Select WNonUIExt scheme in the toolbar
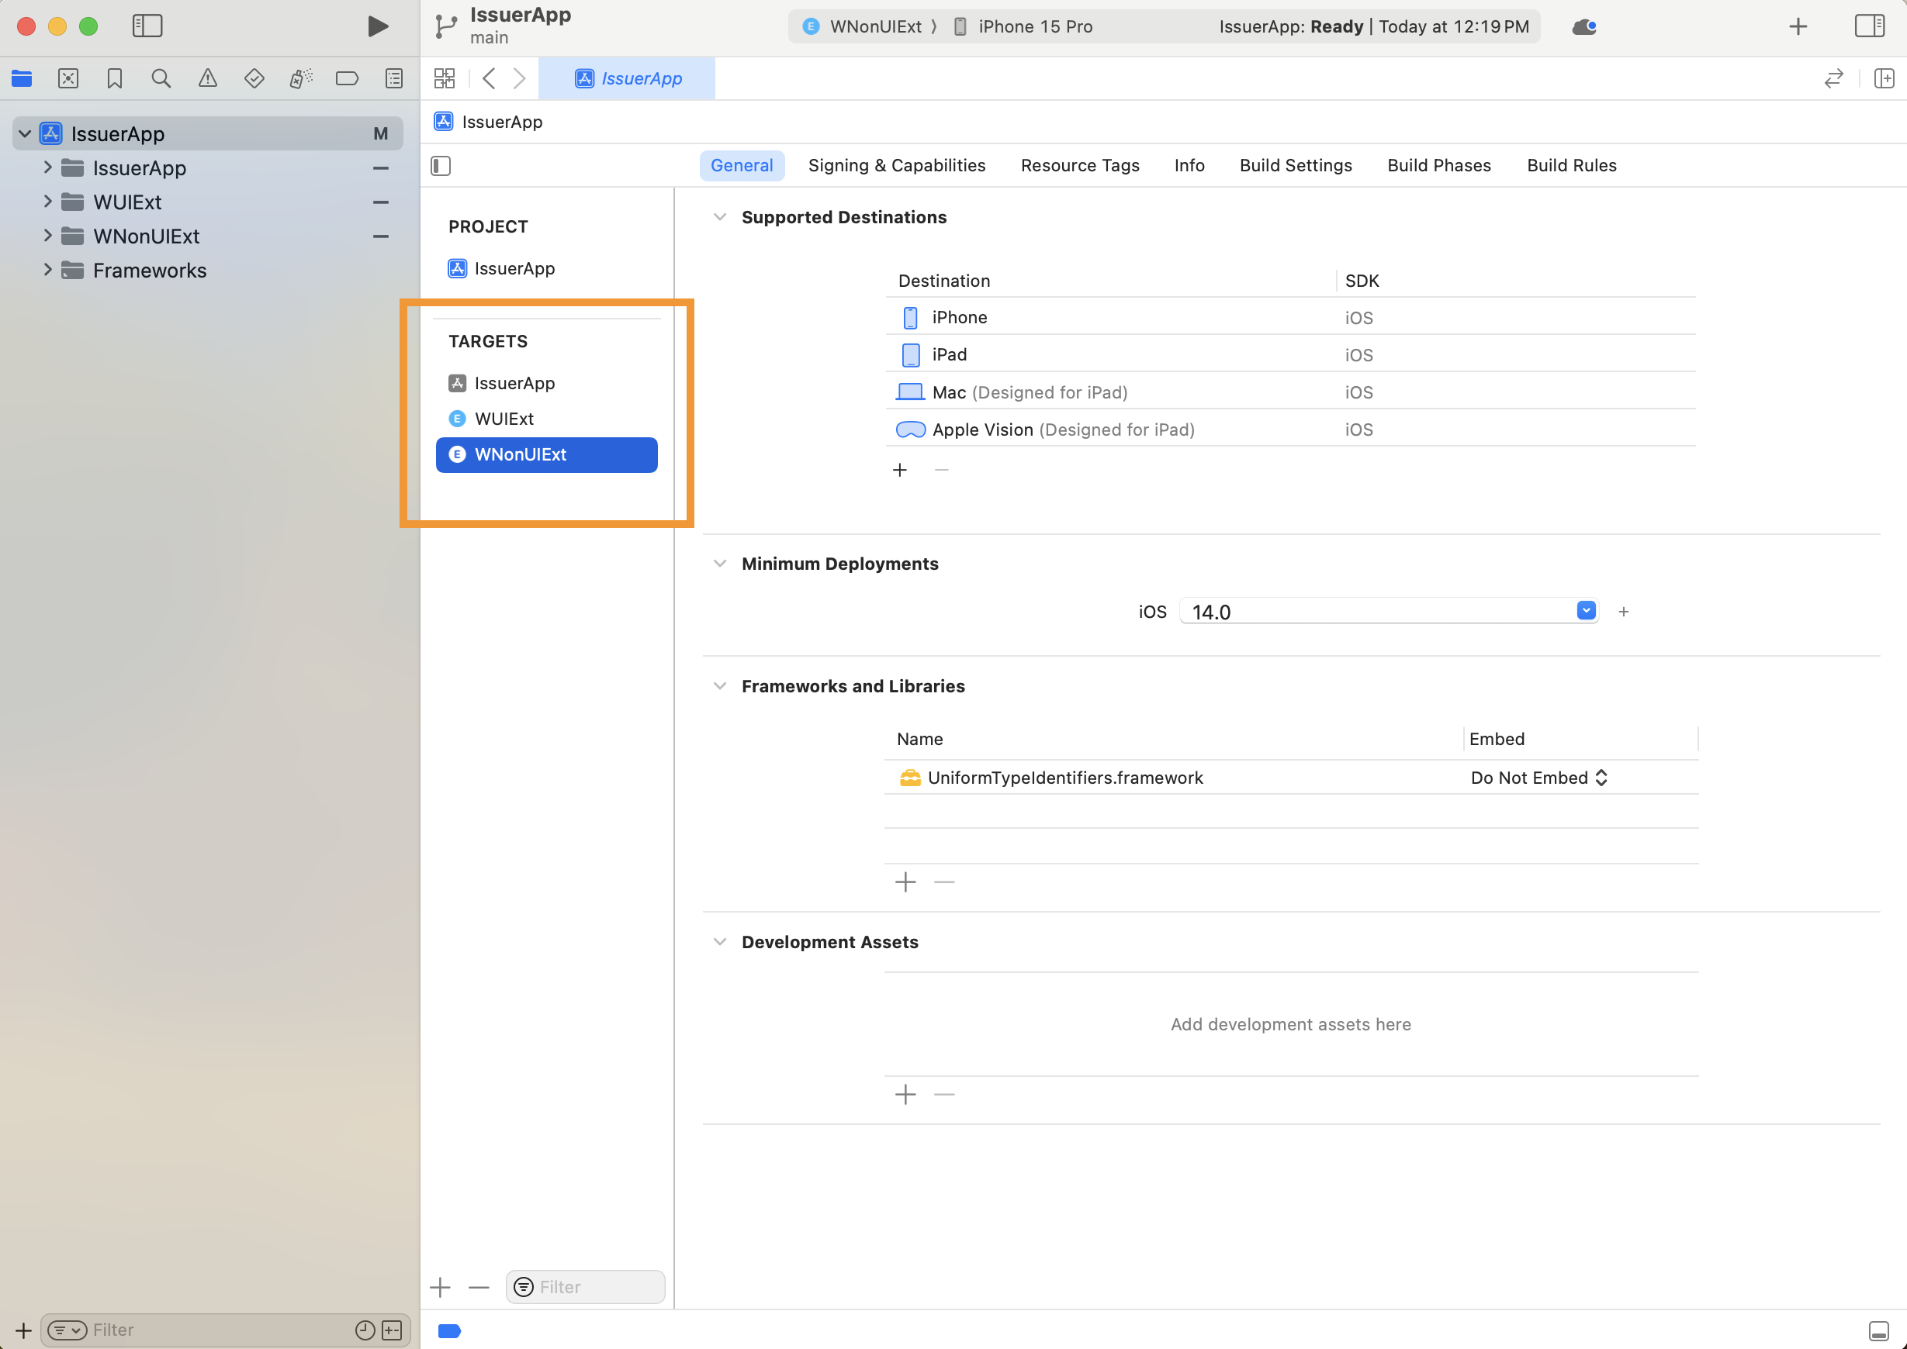 864,26
